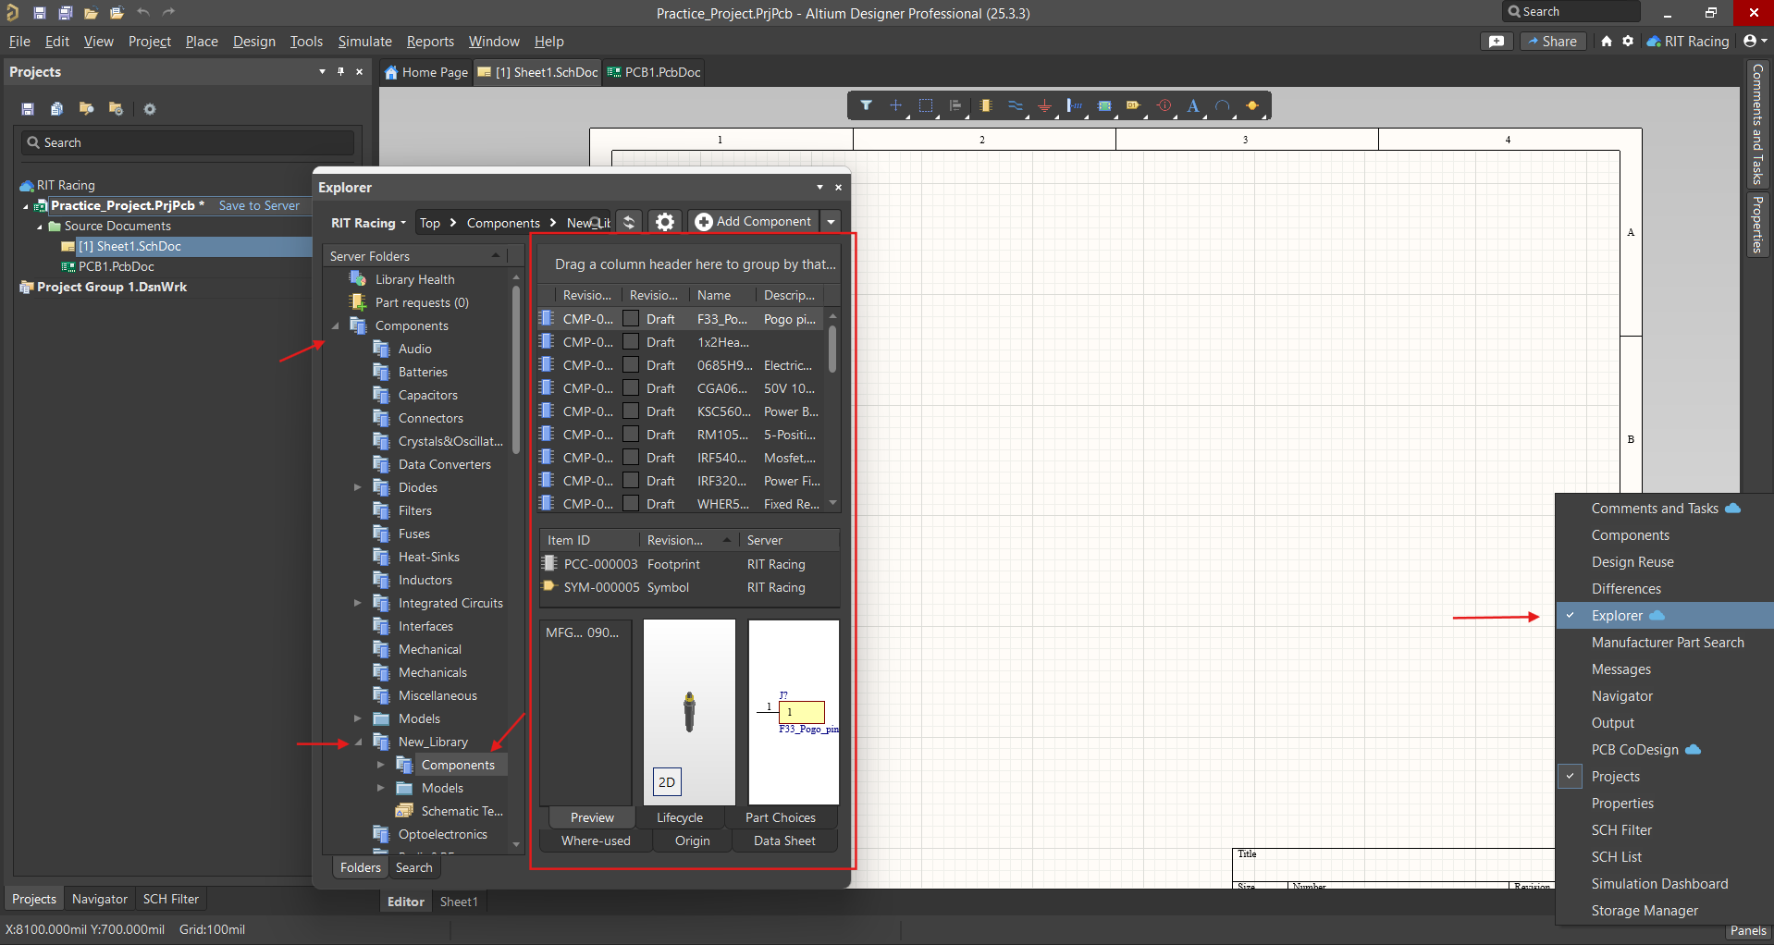This screenshot has height=945, width=1774.
Task: Click the F33_Pogo_pin symbol preview thumbnail
Action: coord(794,712)
